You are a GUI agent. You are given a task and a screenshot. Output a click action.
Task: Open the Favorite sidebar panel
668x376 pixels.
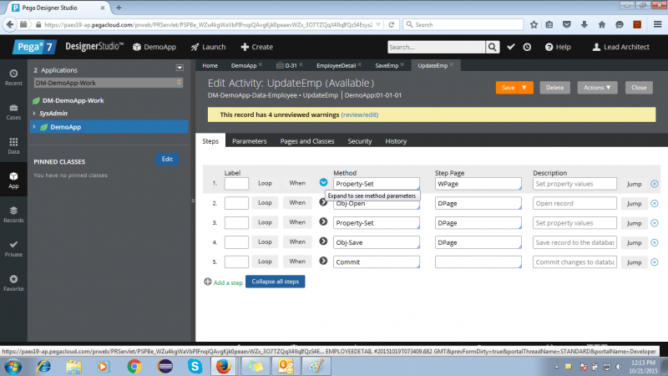13,283
